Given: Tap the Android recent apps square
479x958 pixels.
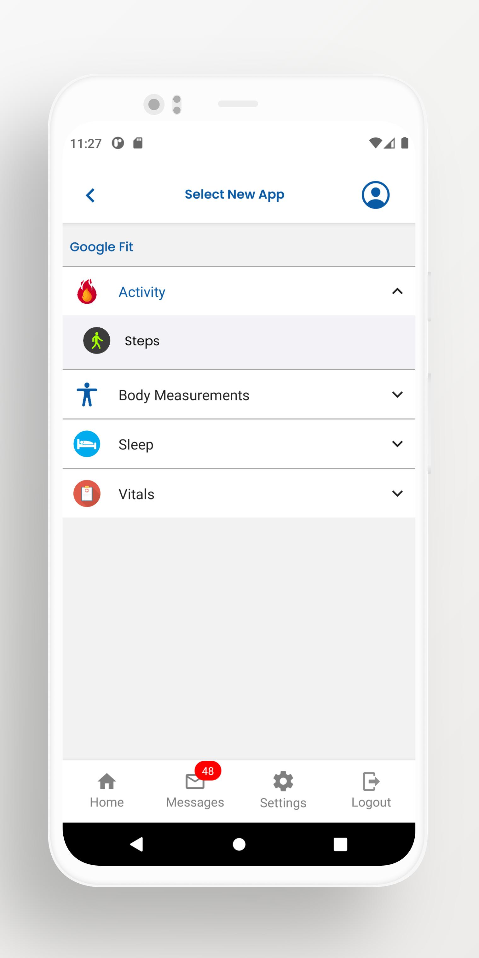Looking at the screenshot, I should 340,844.
